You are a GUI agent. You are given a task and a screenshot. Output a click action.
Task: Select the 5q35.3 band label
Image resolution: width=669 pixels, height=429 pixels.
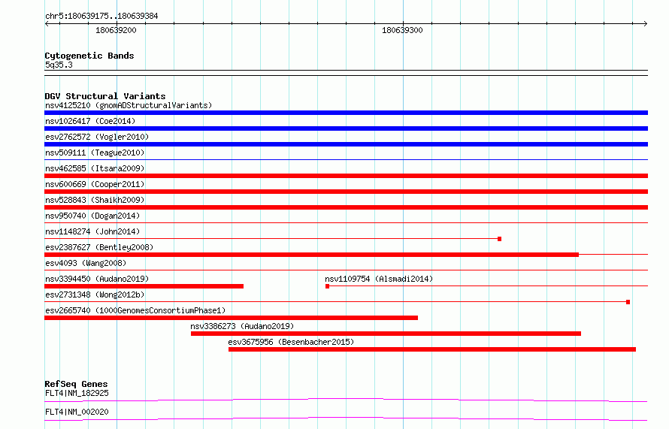pos(59,65)
